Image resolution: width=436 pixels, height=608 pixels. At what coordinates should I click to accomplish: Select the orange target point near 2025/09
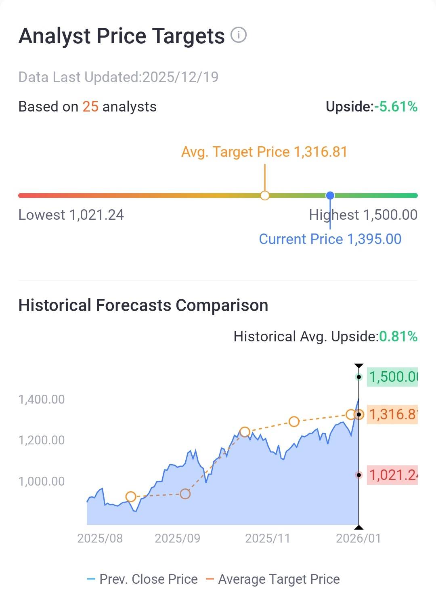185,494
